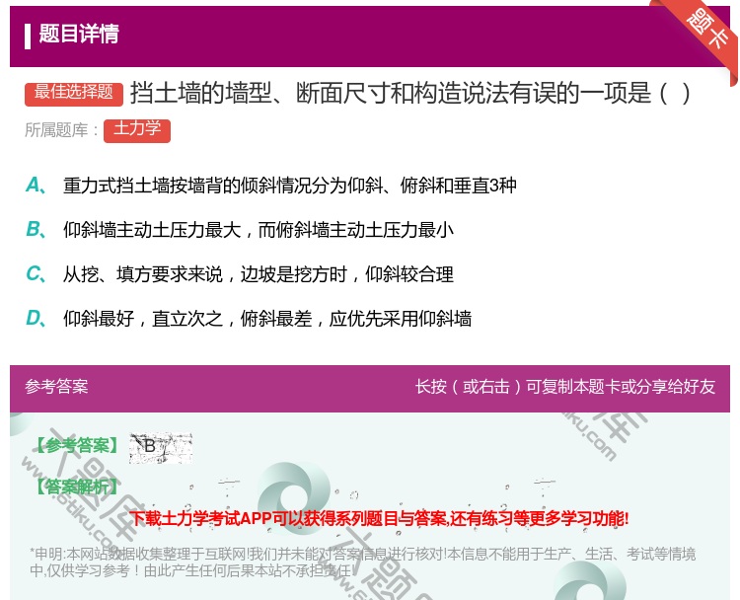The image size is (740, 600).
Task: Click the 【答案解析】 label
Action: point(77,487)
